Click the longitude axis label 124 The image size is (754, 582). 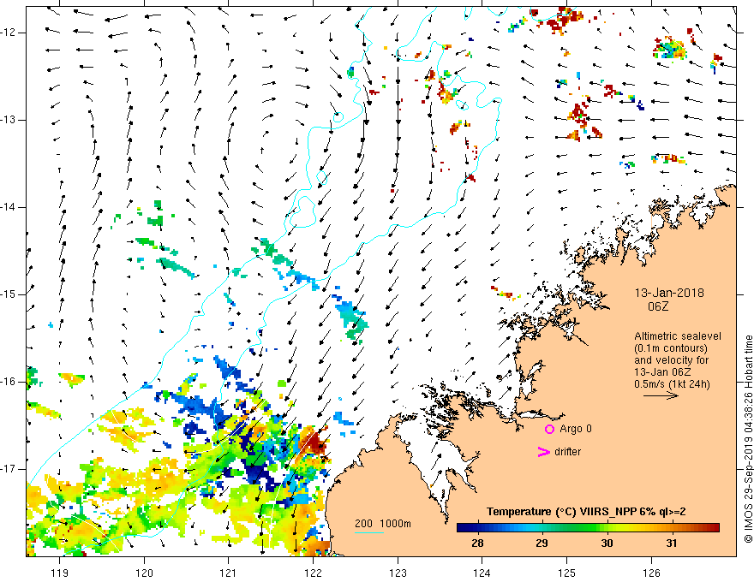click(x=482, y=573)
